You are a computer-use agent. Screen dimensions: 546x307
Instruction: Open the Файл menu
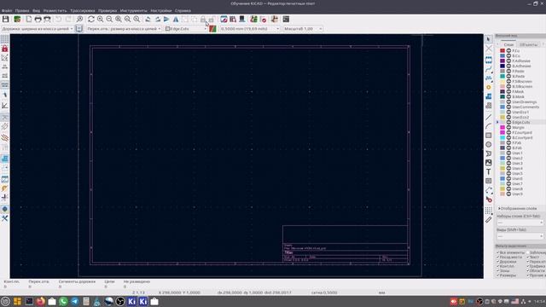[x=7, y=11]
